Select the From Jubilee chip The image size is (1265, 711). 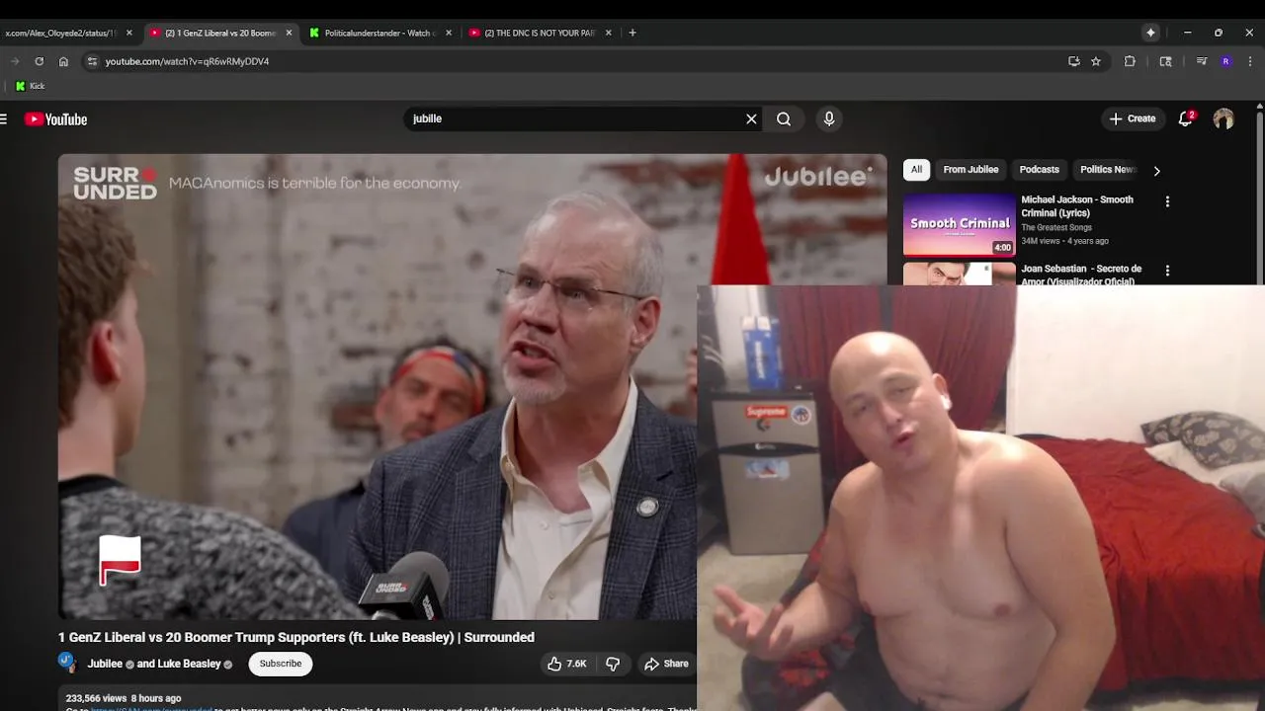pyautogui.click(x=970, y=170)
